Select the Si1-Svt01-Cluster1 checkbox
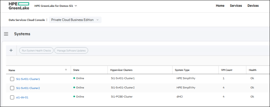The width and height of the screenshot is (270, 107). (x=12, y=79)
